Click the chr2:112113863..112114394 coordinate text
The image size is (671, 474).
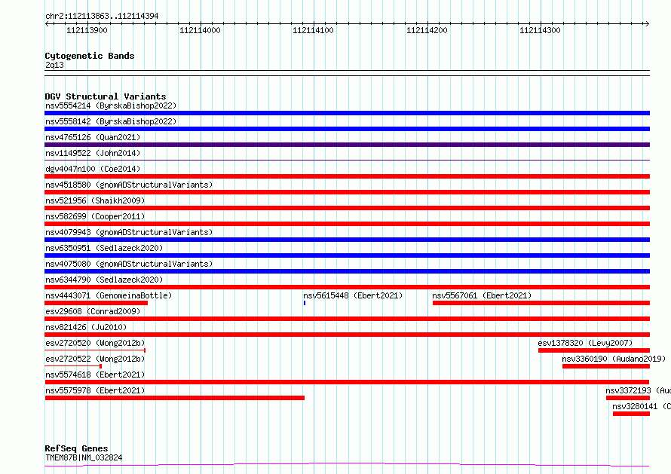102,16
